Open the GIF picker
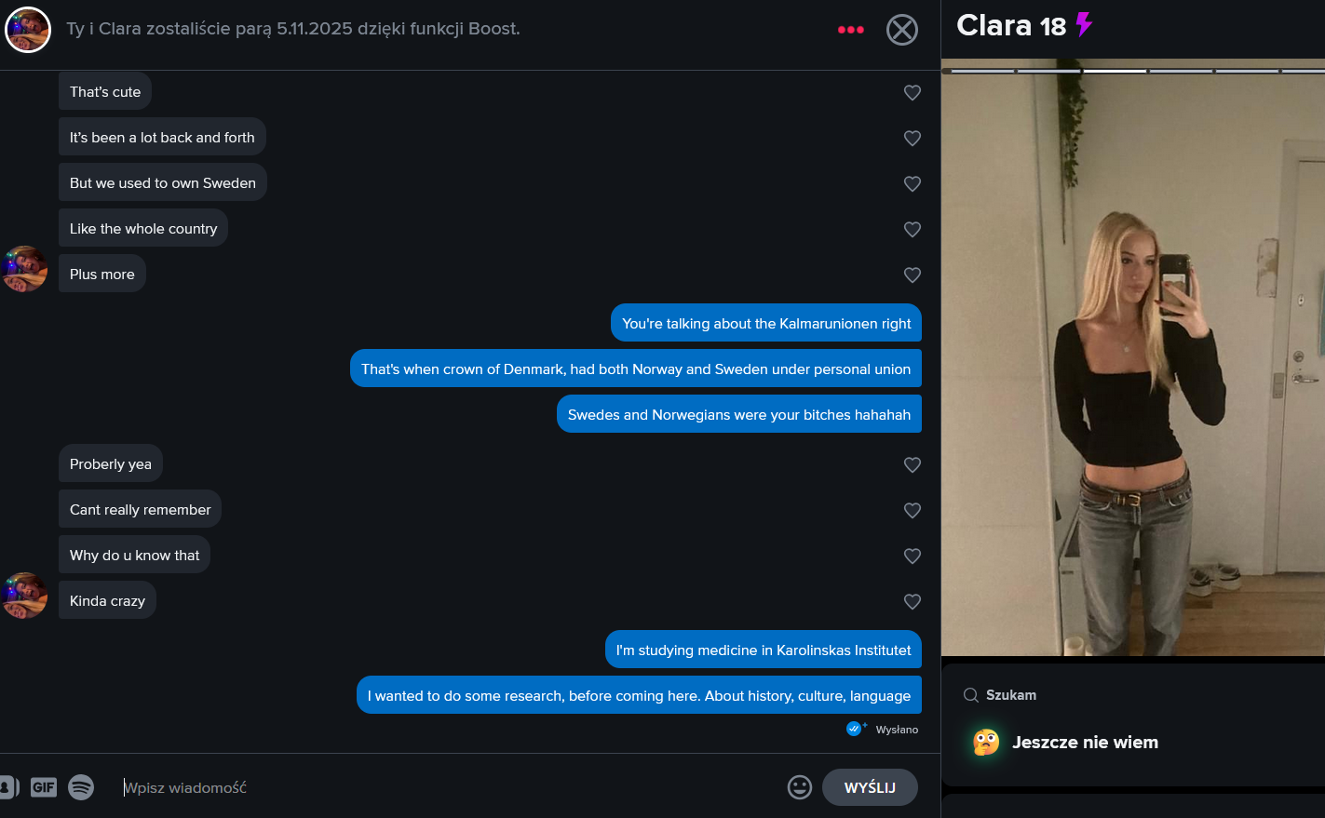Screen dimensions: 1325x818 [x=44, y=787]
